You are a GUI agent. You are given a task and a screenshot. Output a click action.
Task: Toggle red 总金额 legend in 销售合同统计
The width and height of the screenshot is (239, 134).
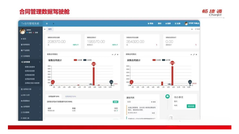click(78, 60)
